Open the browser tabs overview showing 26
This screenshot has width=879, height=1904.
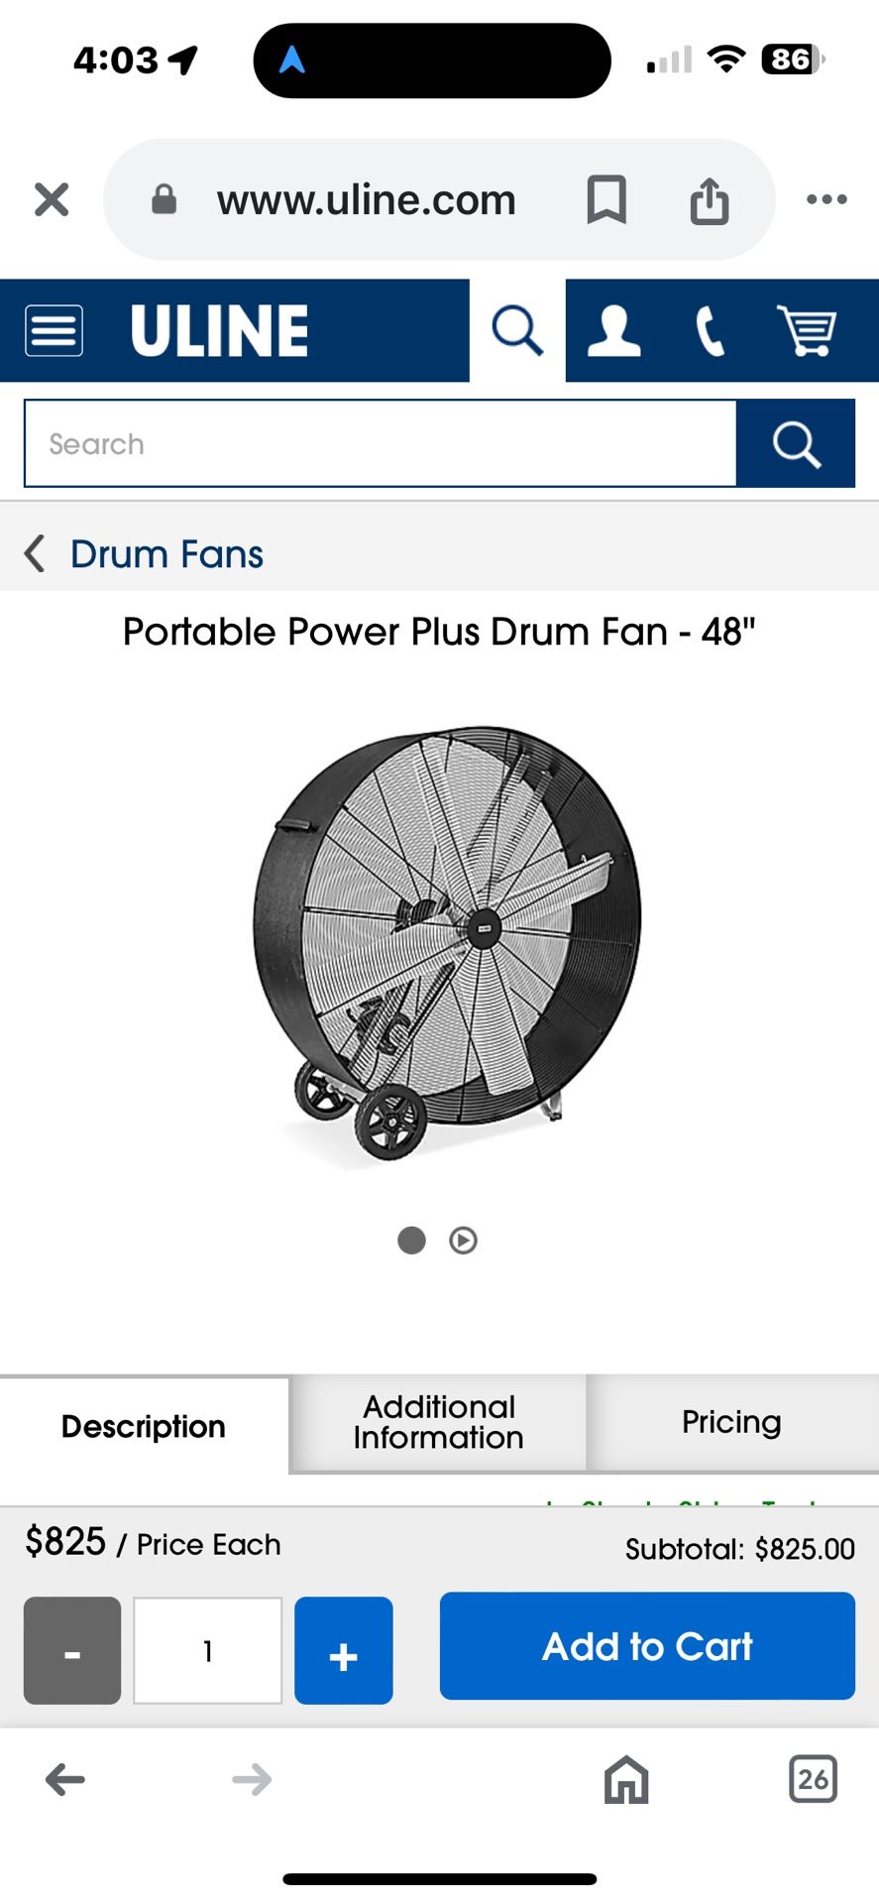coord(813,1779)
